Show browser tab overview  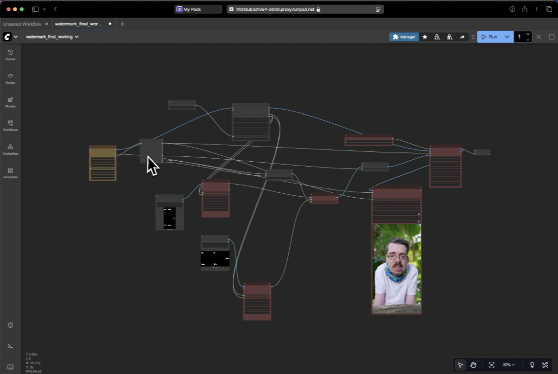tap(549, 9)
